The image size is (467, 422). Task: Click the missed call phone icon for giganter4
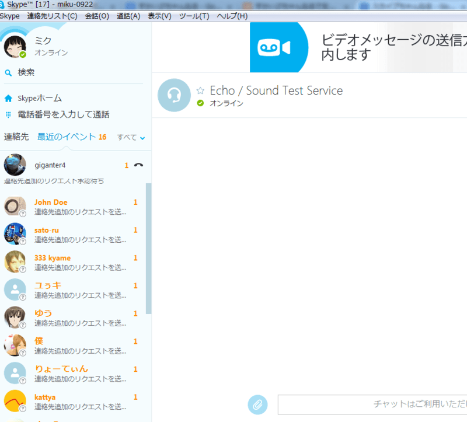tap(138, 165)
